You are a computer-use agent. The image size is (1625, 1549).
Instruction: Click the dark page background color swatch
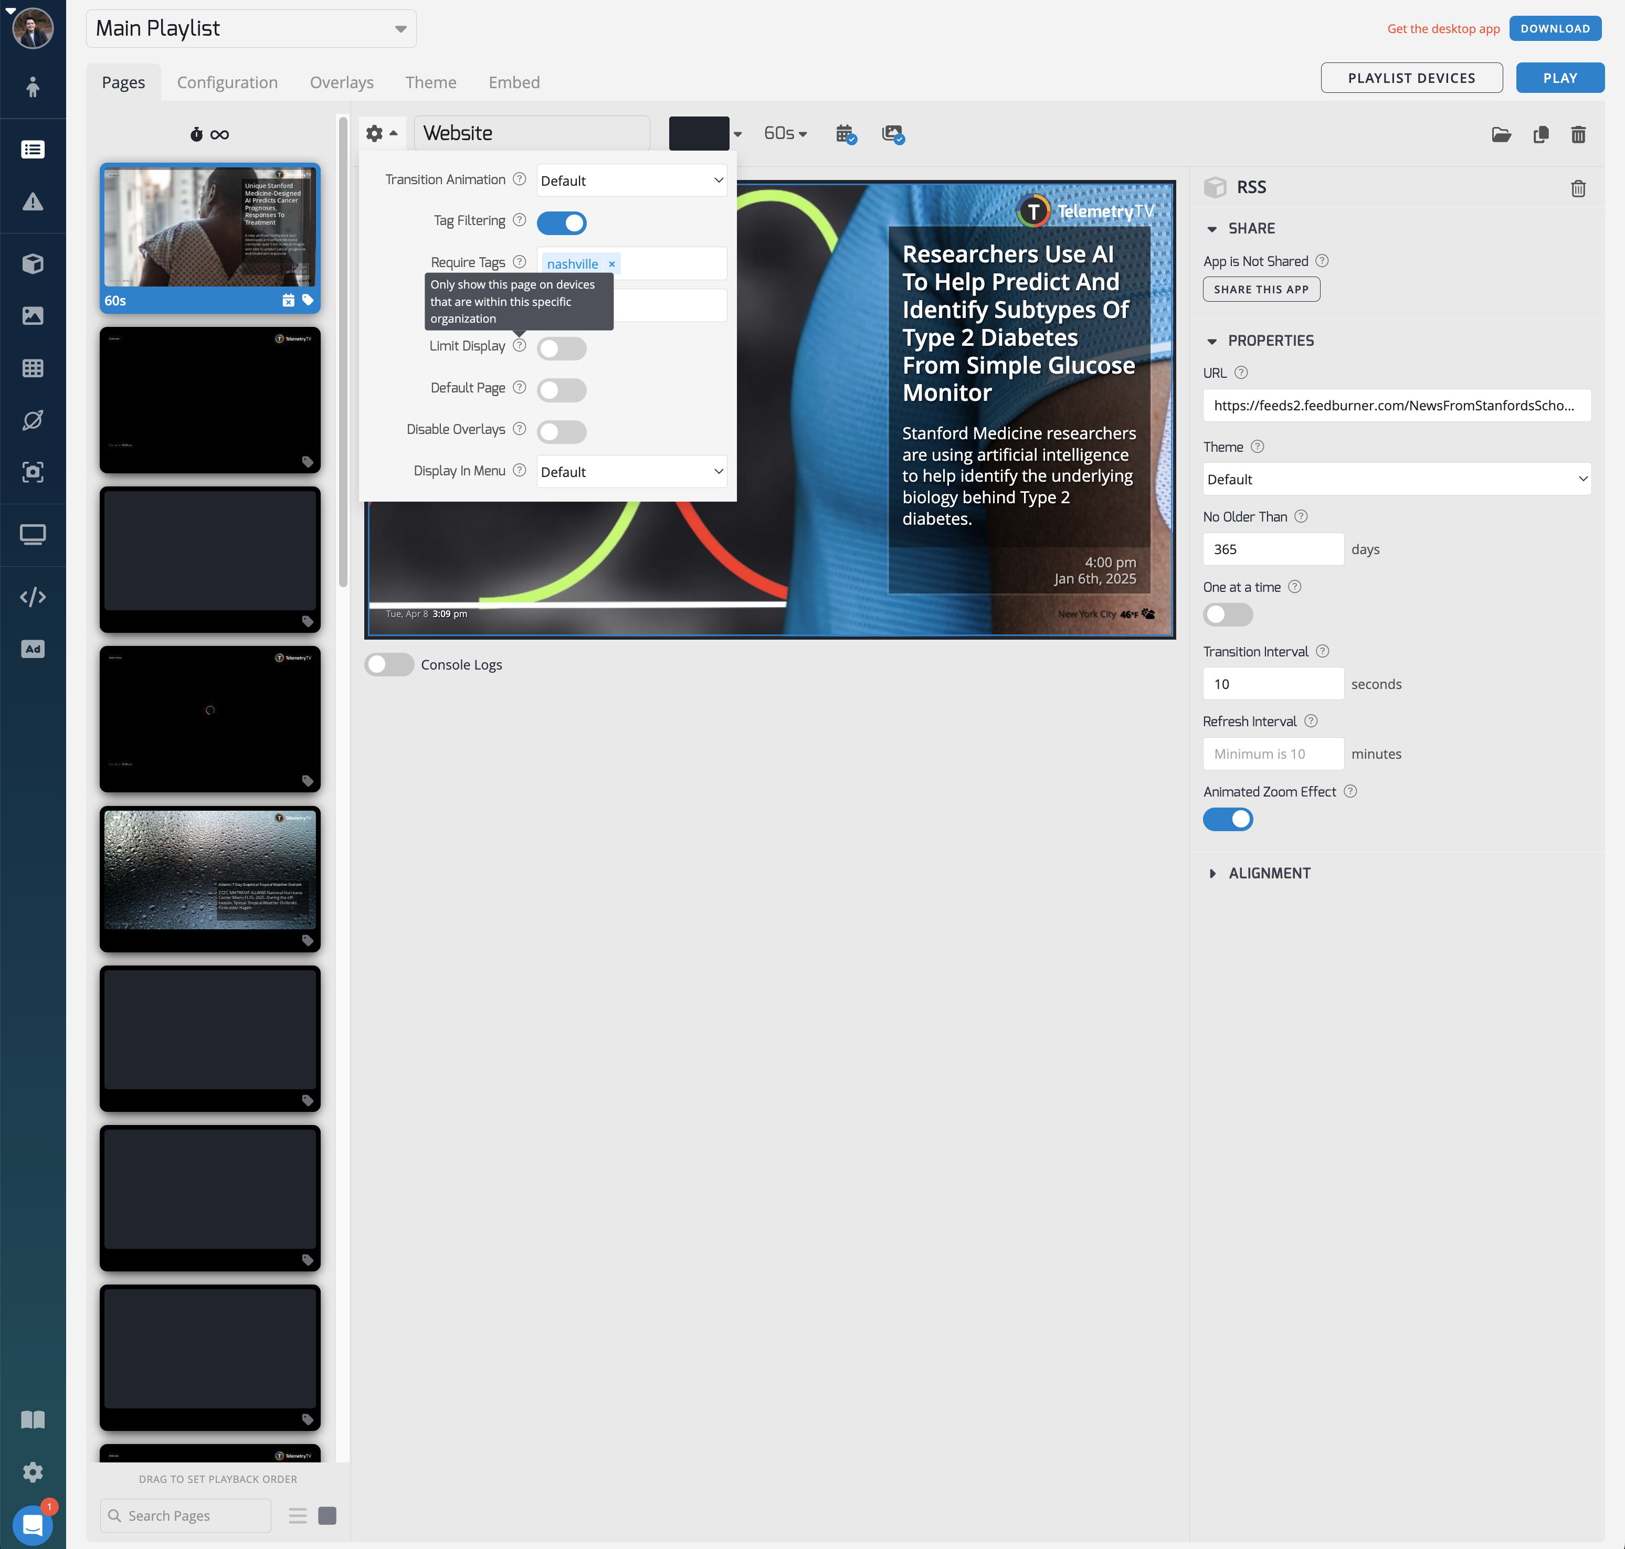point(699,134)
